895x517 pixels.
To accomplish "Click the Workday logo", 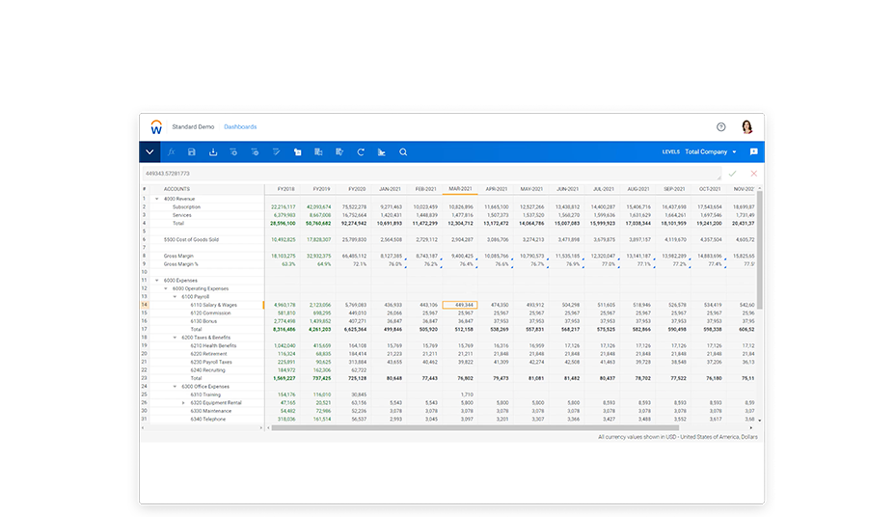I will pos(156,127).
